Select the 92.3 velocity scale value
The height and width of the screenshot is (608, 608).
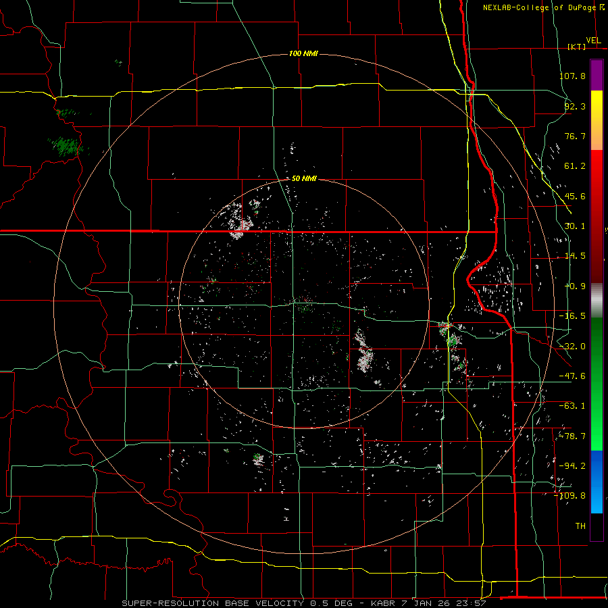(x=575, y=106)
